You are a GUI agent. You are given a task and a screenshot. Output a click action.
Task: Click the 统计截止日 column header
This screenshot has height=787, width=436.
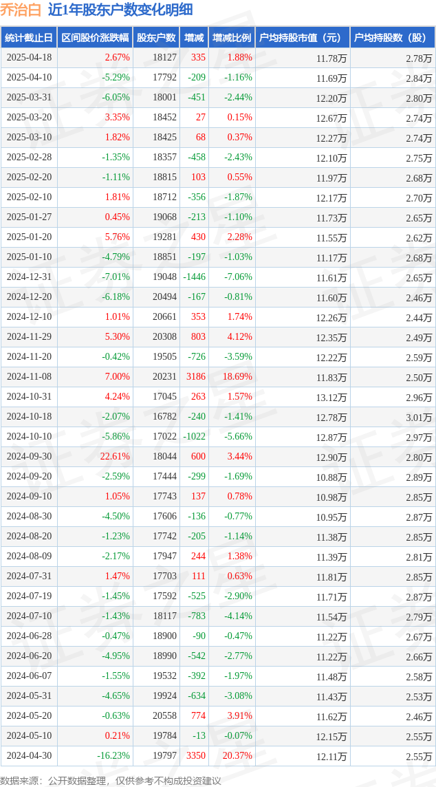pyautogui.click(x=29, y=38)
